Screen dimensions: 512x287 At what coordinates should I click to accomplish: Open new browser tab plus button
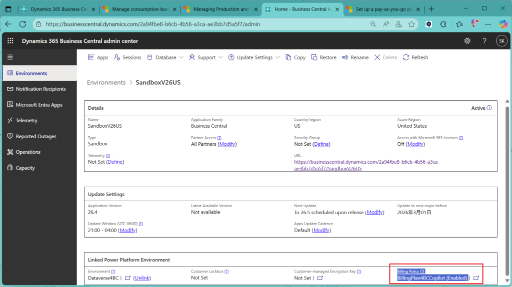tap(431, 9)
